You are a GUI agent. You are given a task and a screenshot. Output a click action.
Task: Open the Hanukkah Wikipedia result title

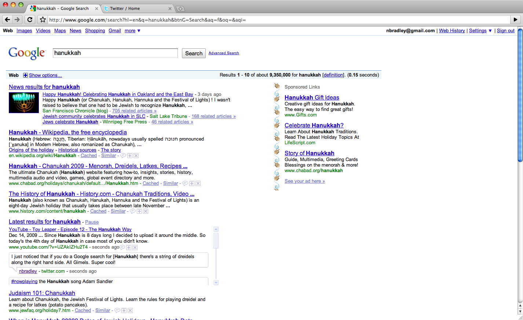pyautogui.click(x=68, y=133)
